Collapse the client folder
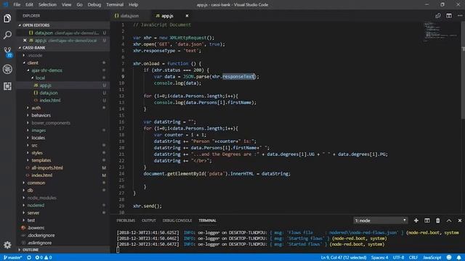The height and width of the screenshot is (261, 465). tap(33, 63)
